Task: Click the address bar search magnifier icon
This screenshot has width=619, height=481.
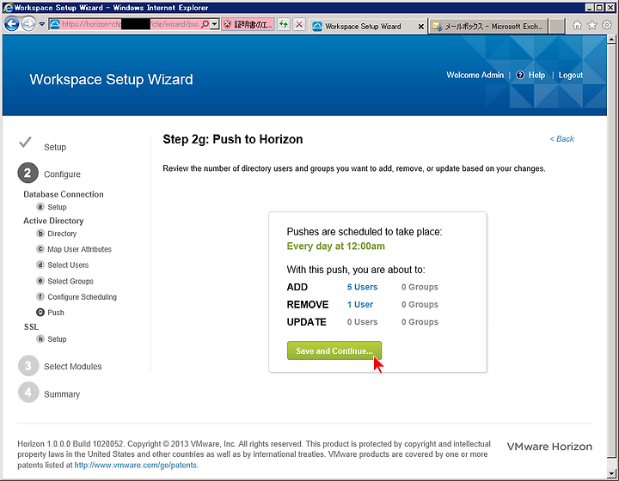Action: tap(205, 24)
